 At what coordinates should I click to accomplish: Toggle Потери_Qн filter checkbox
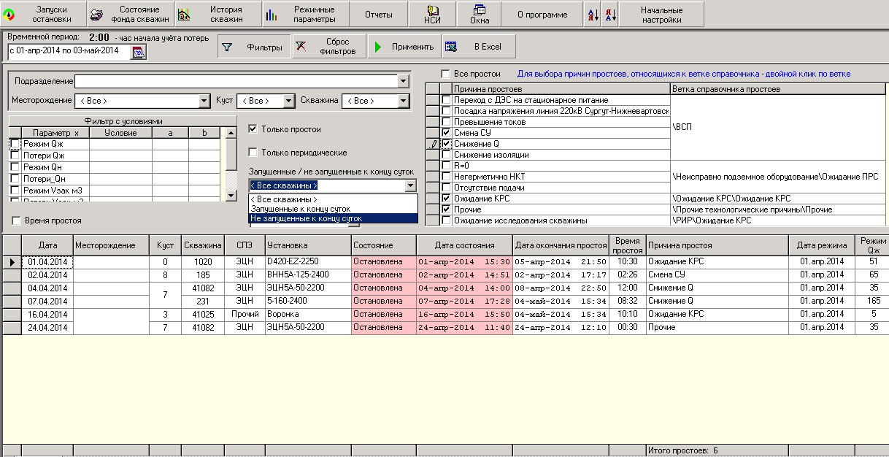click(15, 179)
